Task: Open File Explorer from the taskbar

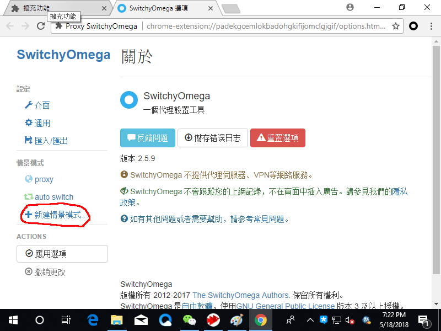Action: point(116,320)
